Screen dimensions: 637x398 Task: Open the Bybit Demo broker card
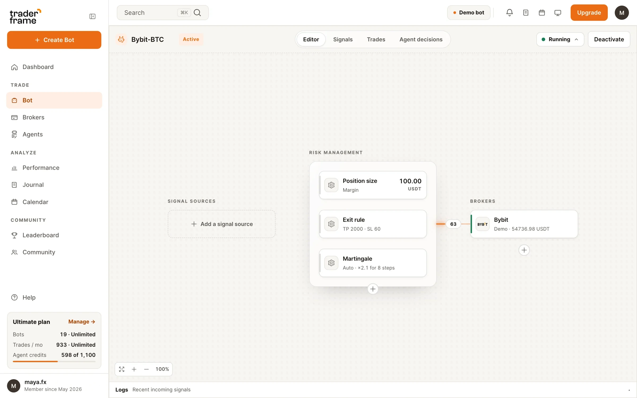[524, 224]
